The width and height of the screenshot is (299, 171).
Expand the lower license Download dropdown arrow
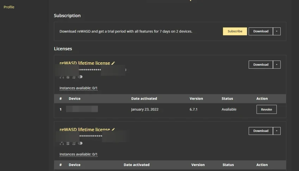277,131
